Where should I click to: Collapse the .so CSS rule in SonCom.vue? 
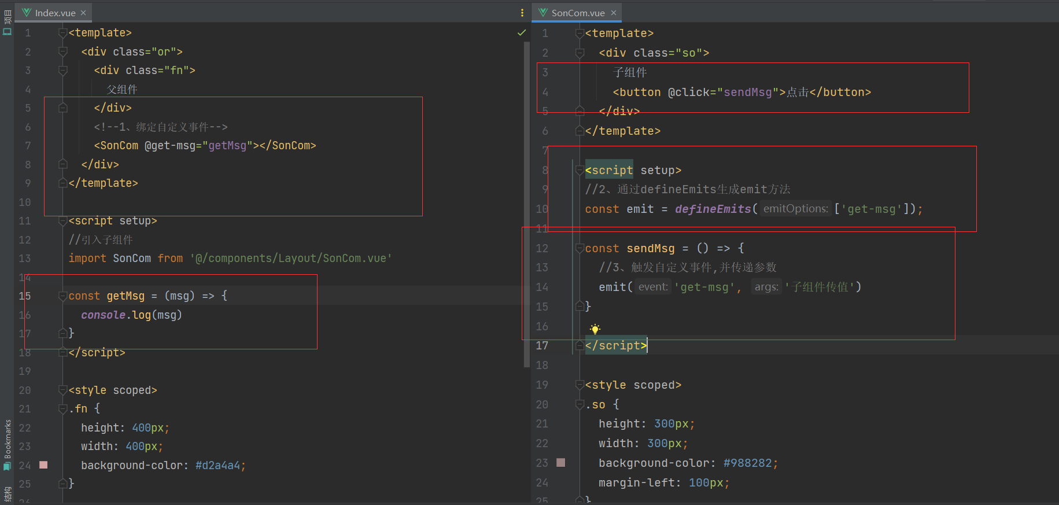[580, 404]
